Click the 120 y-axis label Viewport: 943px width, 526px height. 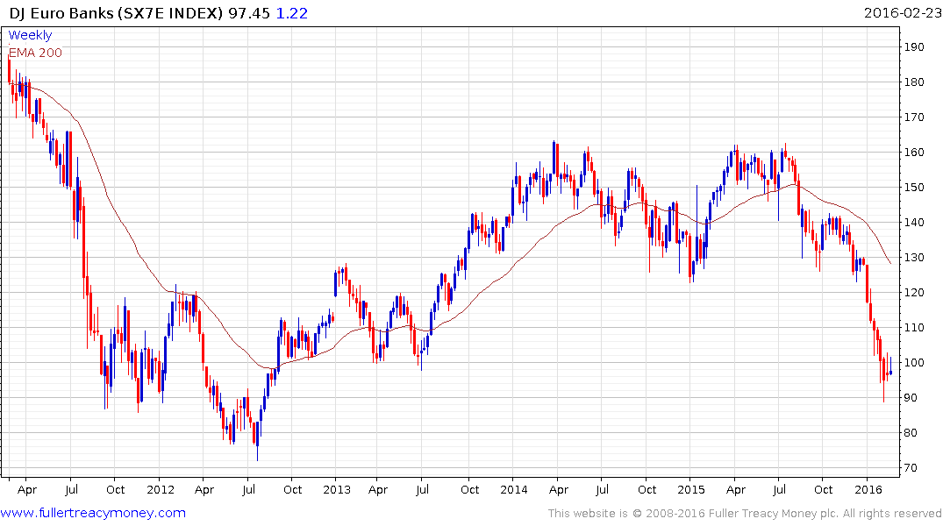(914, 293)
